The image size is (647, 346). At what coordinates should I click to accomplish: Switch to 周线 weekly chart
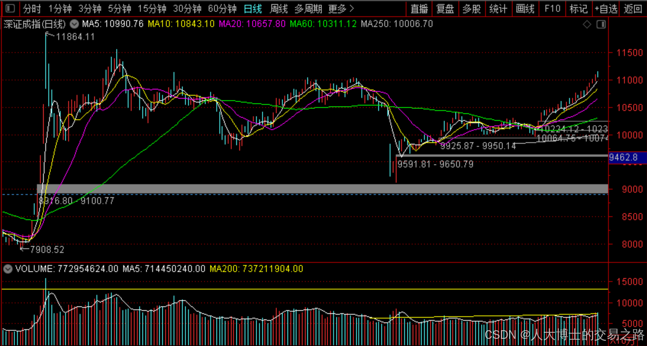(x=278, y=9)
